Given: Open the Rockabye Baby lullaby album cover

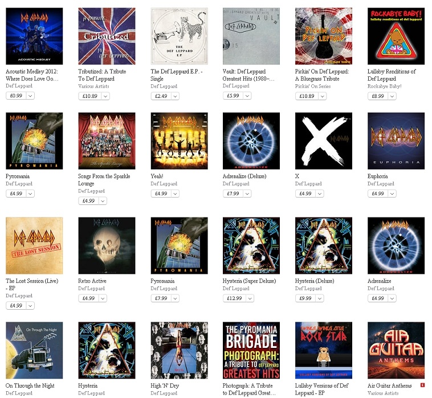Looking at the screenshot, I should click(x=396, y=36).
